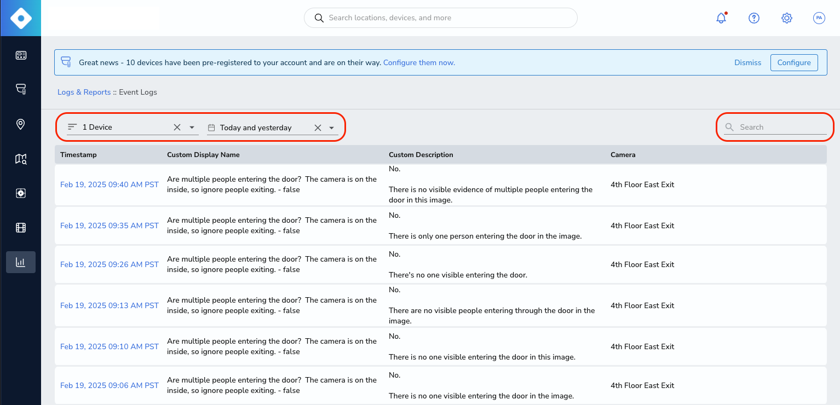Open the reports chart sidebar icon

tap(21, 262)
